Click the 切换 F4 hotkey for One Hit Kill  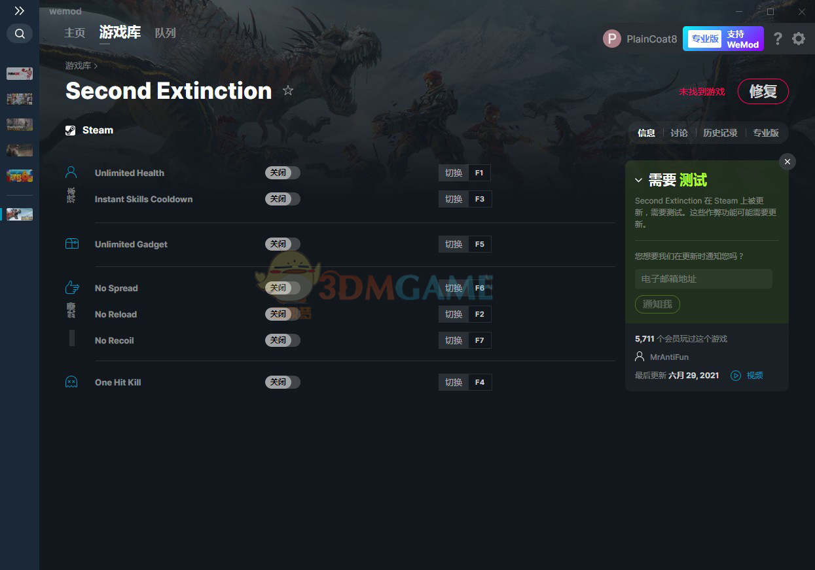[465, 382]
